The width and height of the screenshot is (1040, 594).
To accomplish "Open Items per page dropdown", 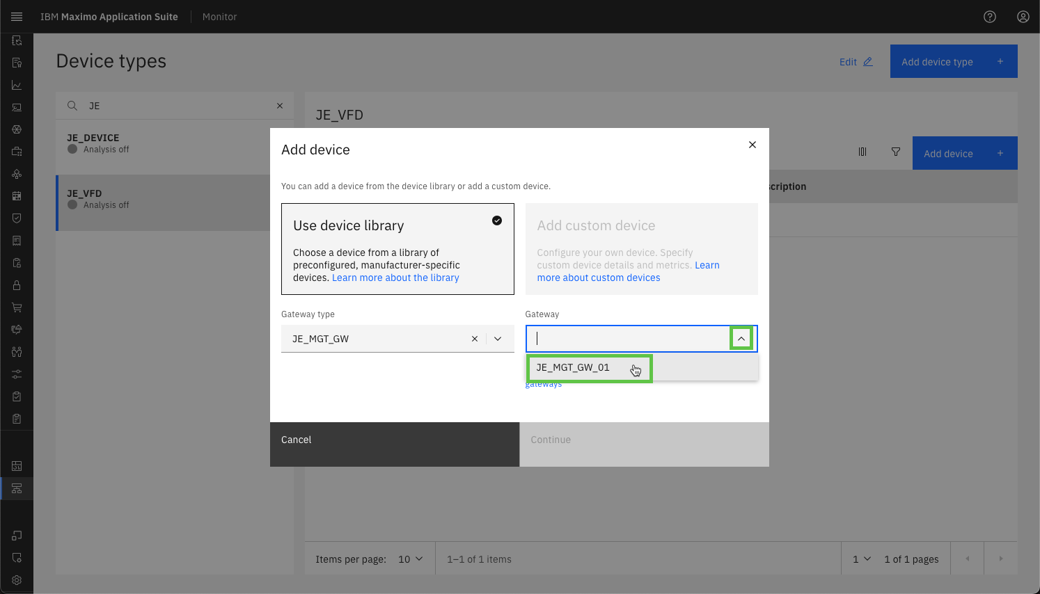I will (410, 559).
